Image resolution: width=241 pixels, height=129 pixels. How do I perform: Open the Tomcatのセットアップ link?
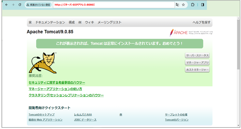click(x=42, y=115)
